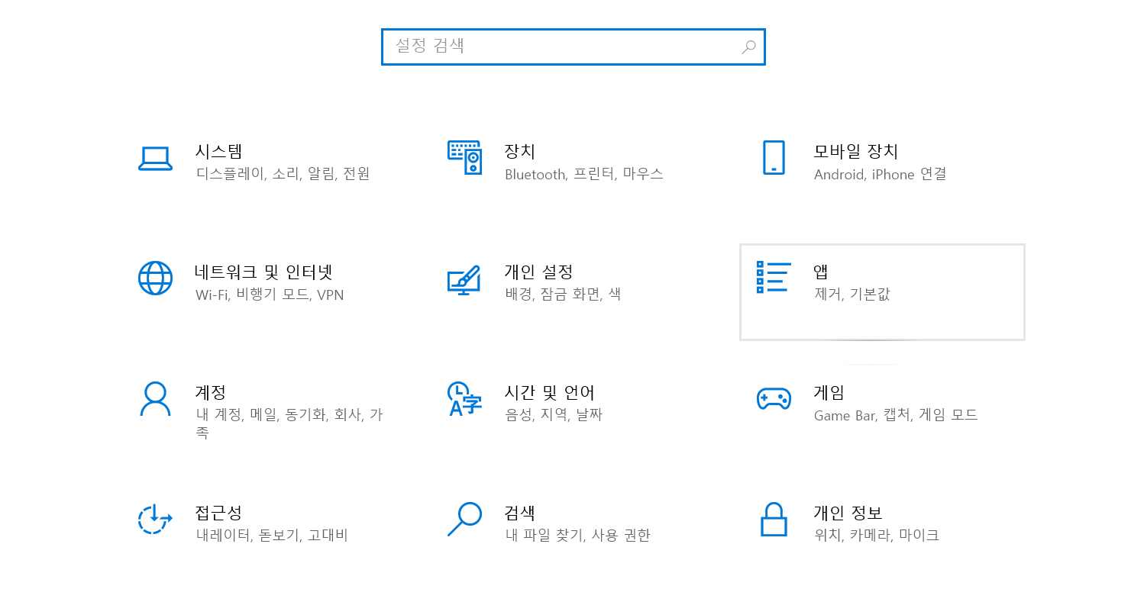
Task: Select the 시간 및 언어 title
Action: click(x=550, y=392)
